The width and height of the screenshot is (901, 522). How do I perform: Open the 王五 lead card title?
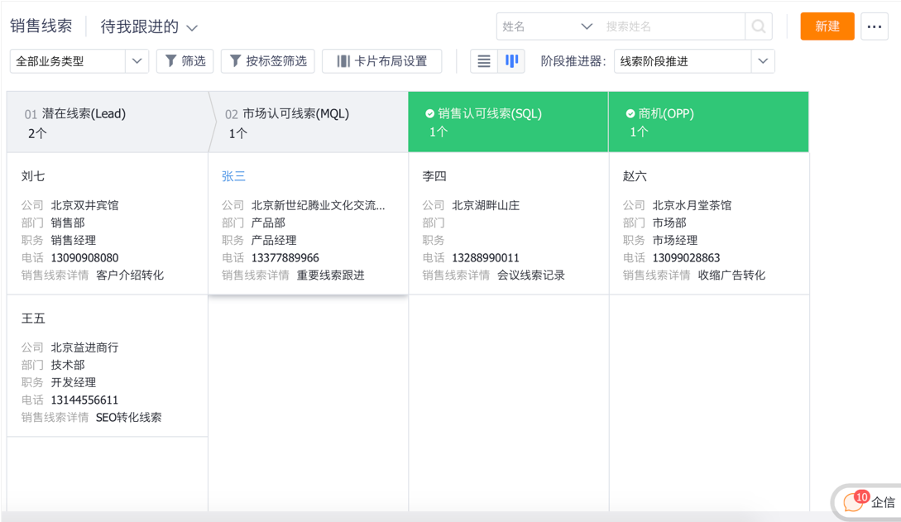coord(33,318)
